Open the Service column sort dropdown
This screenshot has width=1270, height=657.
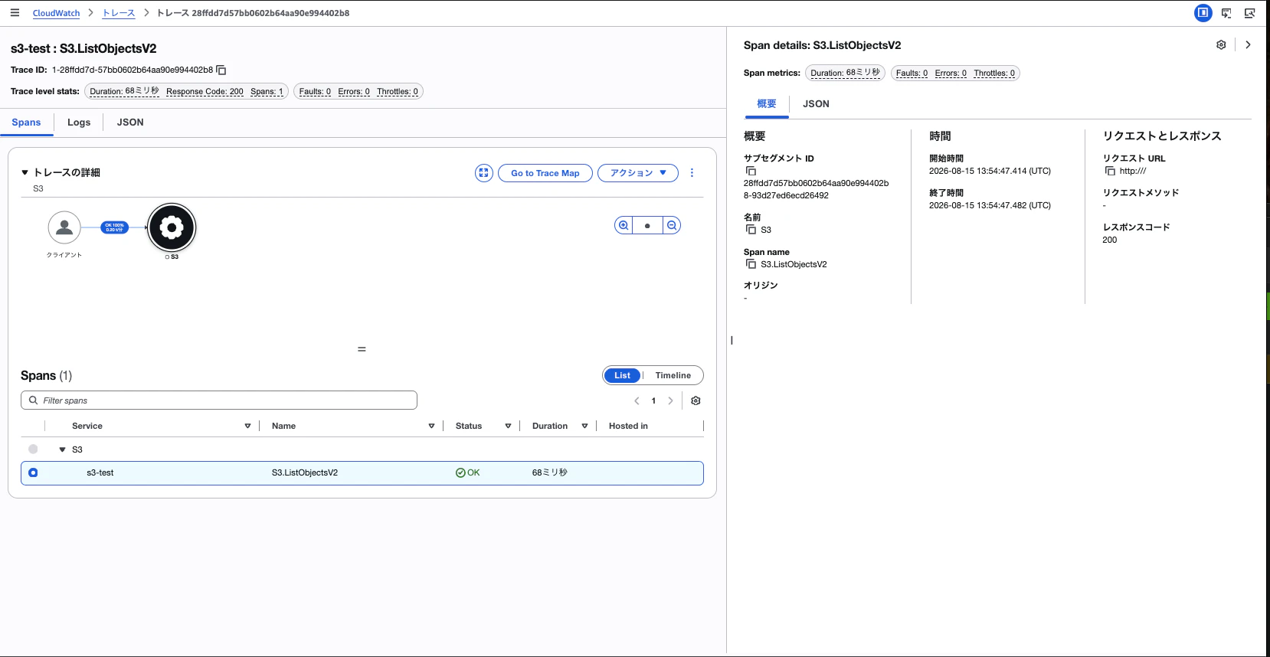(247, 426)
